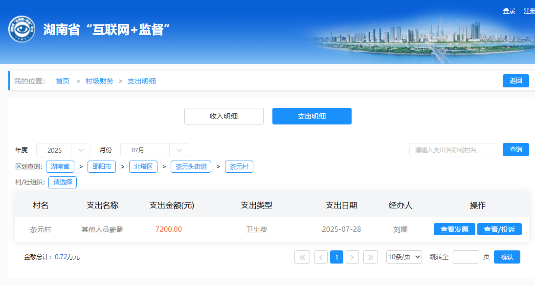Open the 登录 login link
Image resolution: width=535 pixels, height=286 pixels.
click(x=509, y=11)
